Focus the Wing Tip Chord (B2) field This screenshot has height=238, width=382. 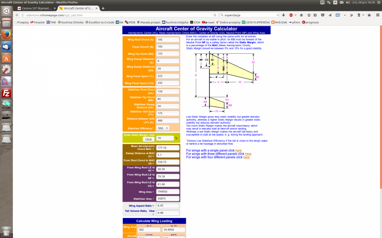click(x=168, y=54)
